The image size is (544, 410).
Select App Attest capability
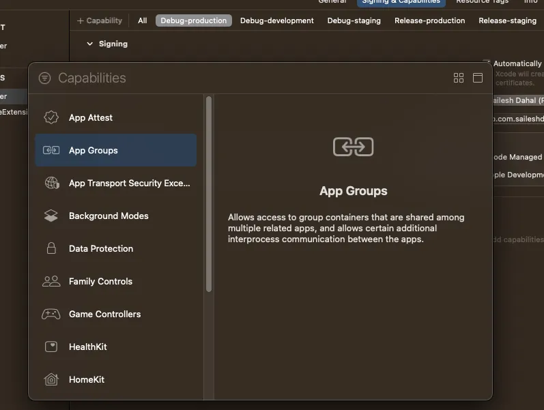[x=116, y=117]
